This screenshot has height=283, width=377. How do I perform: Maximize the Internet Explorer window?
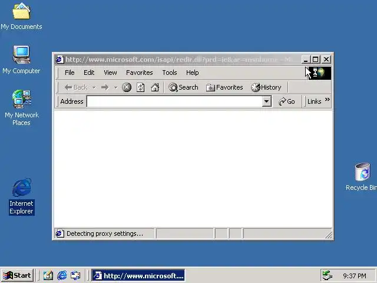(316, 59)
